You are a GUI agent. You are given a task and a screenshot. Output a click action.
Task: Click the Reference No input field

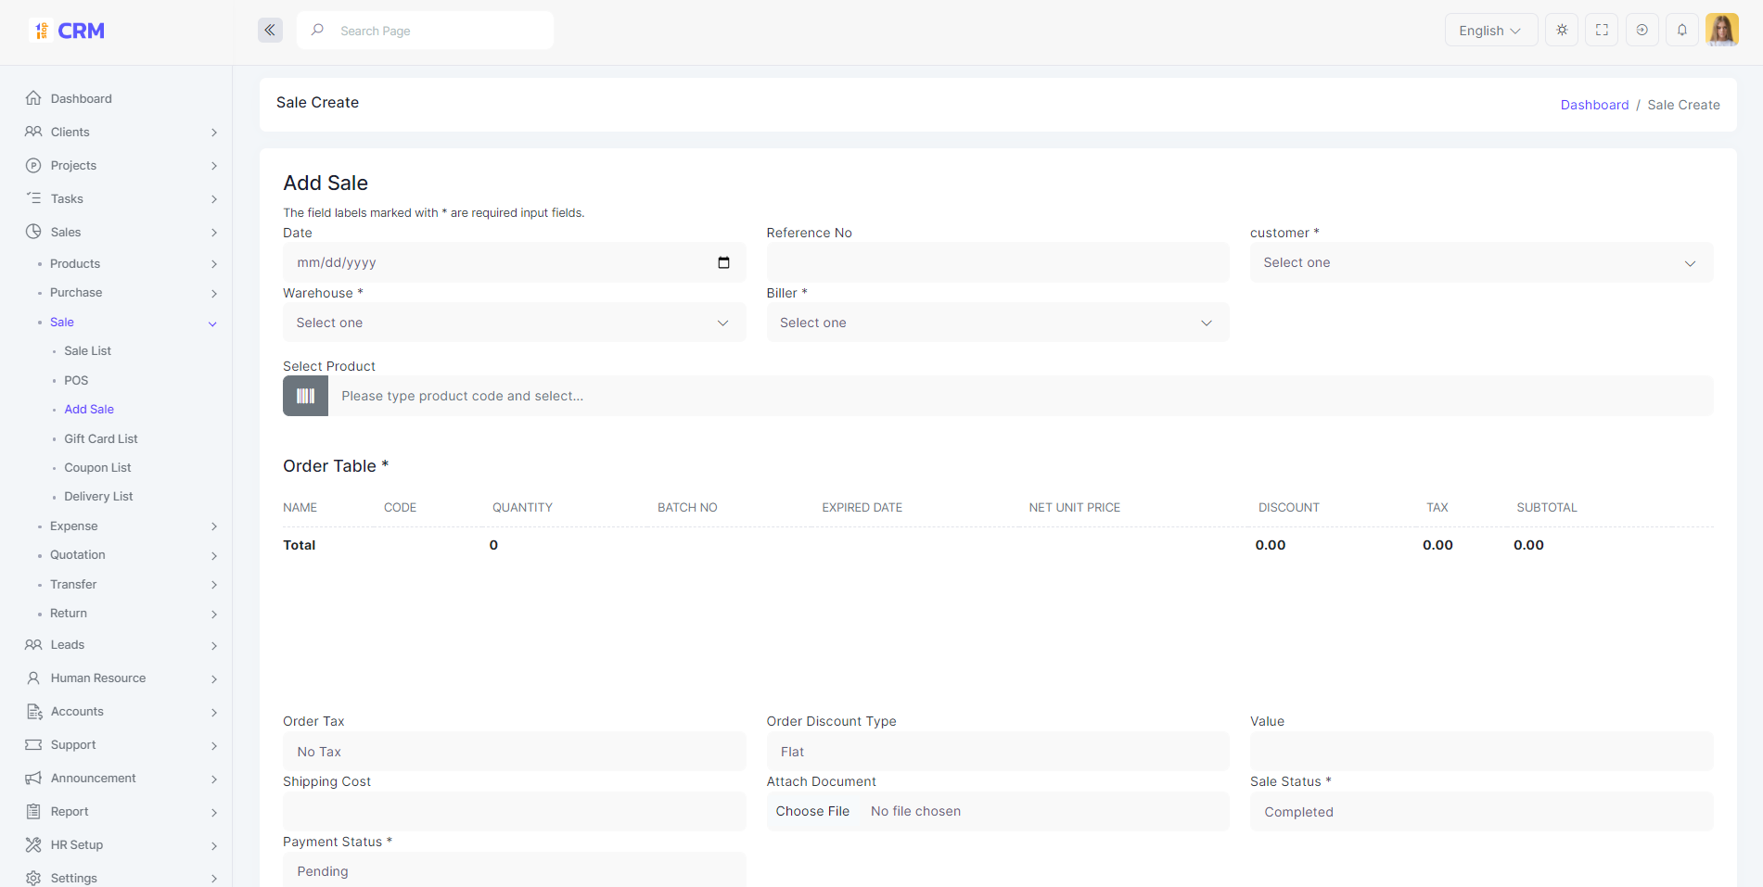(997, 262)
